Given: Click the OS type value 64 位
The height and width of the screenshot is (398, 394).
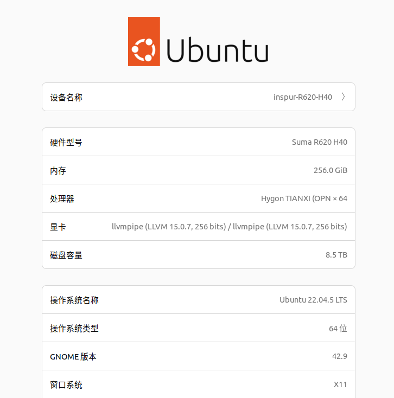Looking at the screenshot, I should [x=338, y=329].
